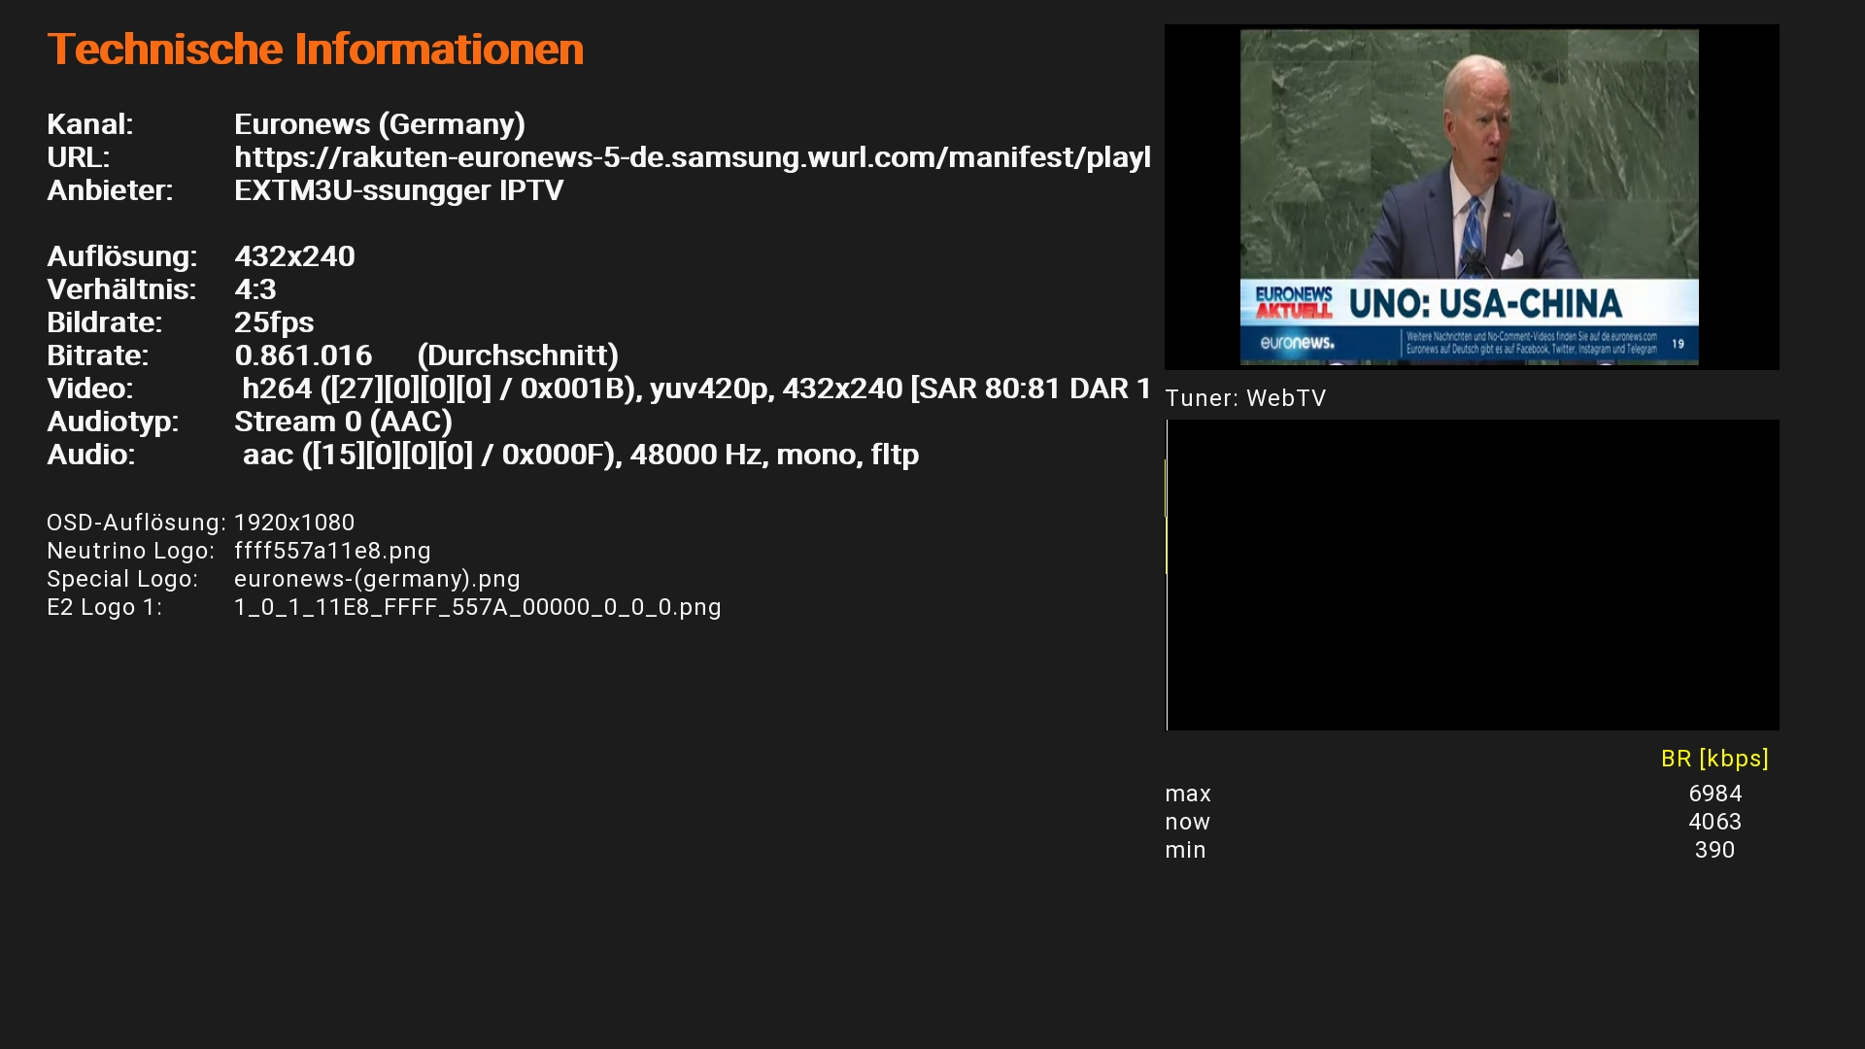Click the 4:3 aspect ratio value

[x=255, y=289]
